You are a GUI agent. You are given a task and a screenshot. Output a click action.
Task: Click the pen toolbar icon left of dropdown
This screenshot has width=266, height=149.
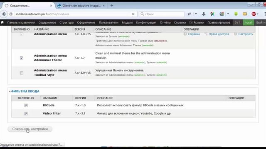point(190,14)
